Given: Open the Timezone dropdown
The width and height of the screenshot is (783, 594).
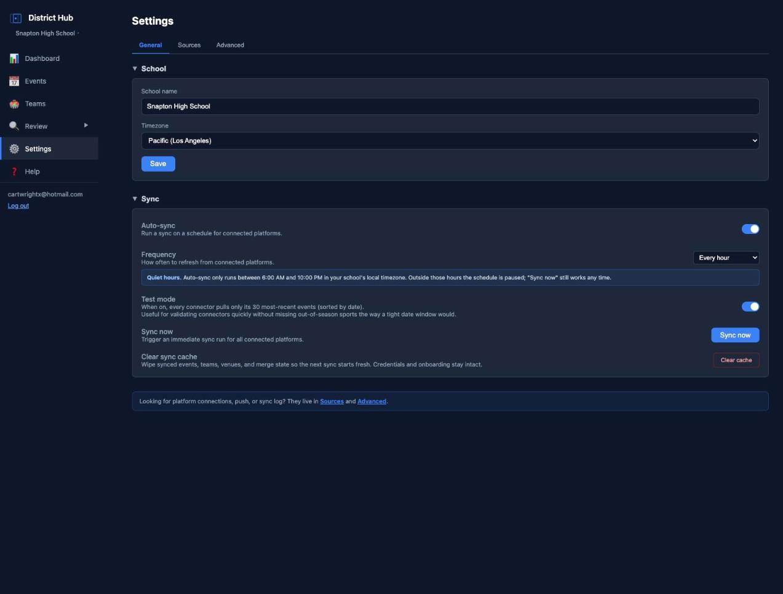Looking at the screenshot, I should coord(450,141).
